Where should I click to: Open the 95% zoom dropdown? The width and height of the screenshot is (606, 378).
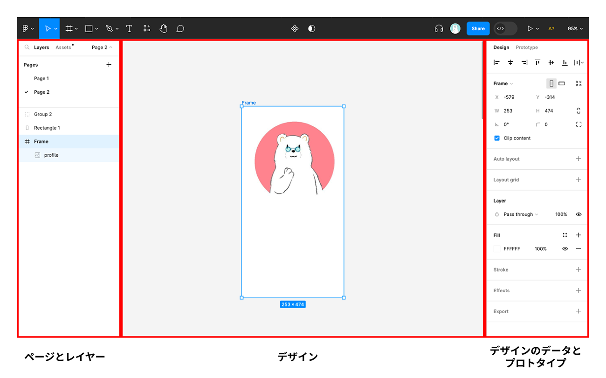point(575,28)
